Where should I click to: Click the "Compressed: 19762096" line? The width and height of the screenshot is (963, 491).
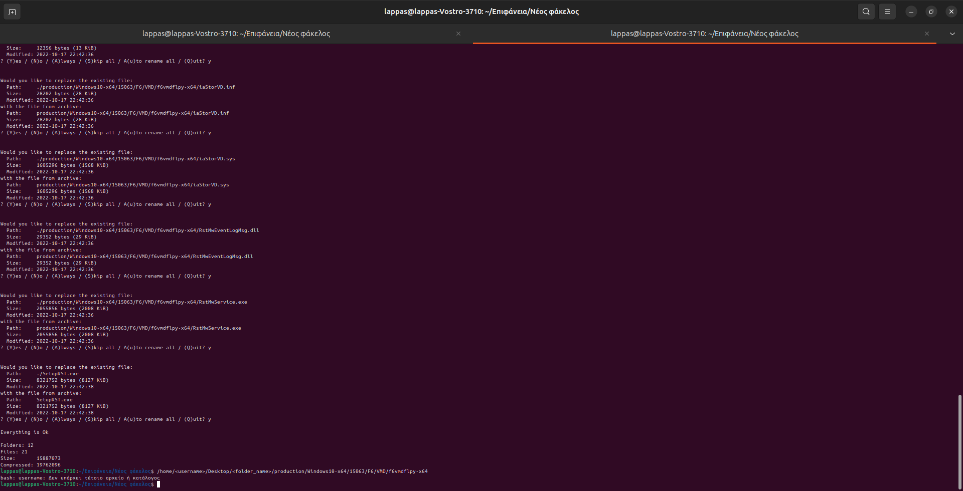tap(30, 465)
